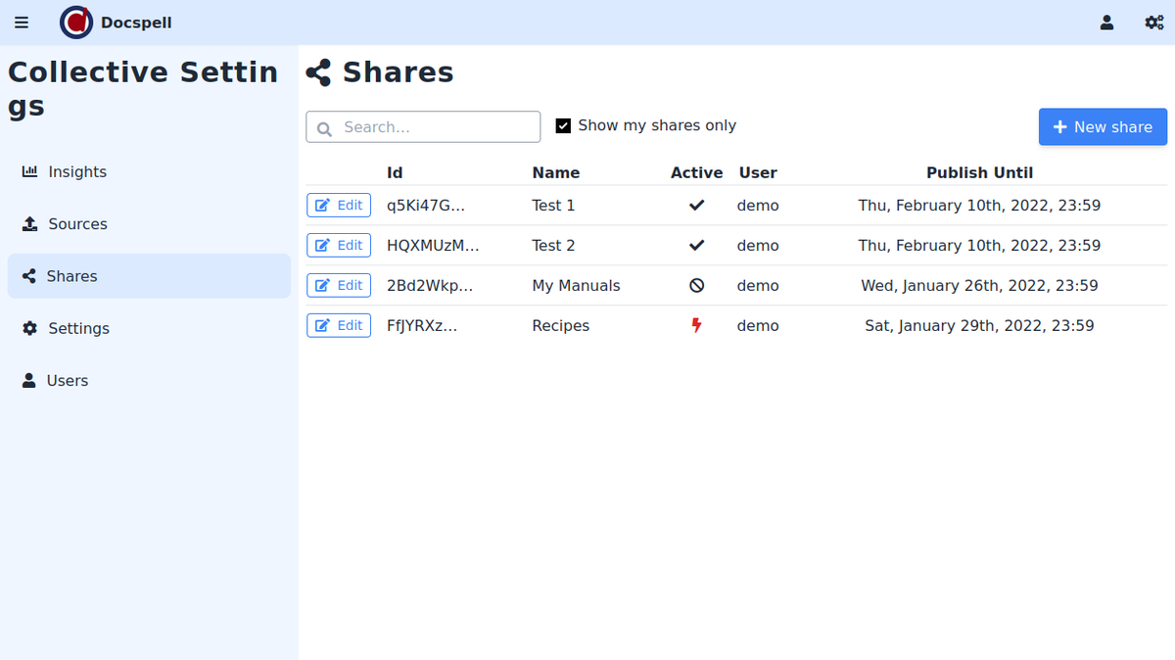The height and width of the screenshot is (660, 1175).
Task: Click the share icon beside Shares heading
Action: tap(318, 72)
